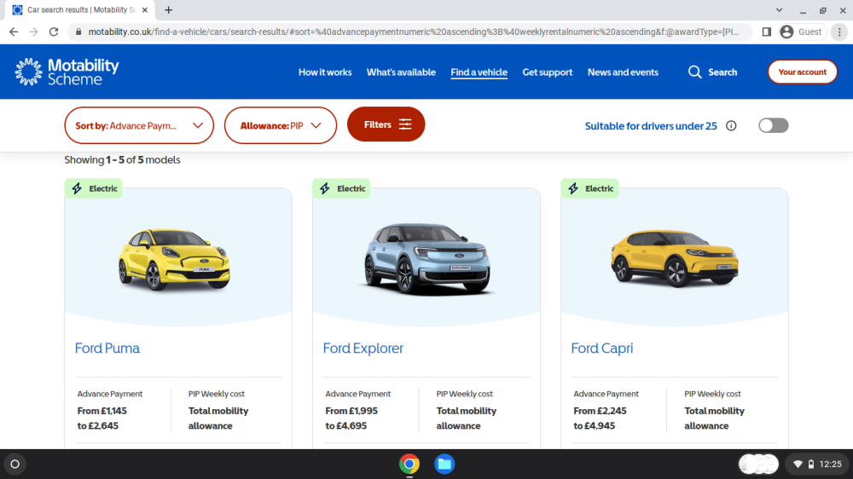Open the browser three-dot menu
Screen dimensions: 853x479
pyautogui.click(x=839, y=32)
